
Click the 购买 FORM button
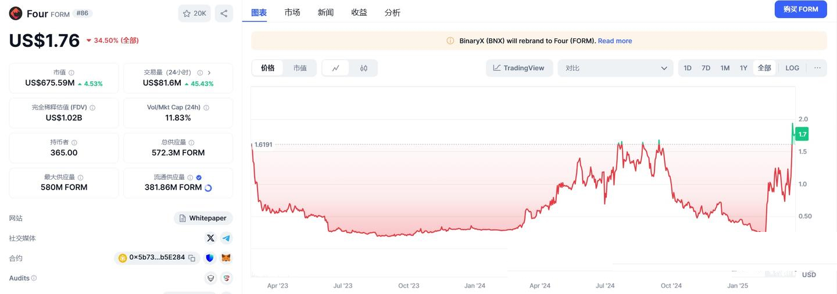coord(800,9)
